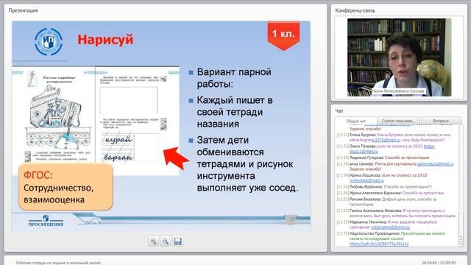471x265 pixels.
Task: Click the '1 кл.' red badge on the slide
Action: click(x=283, y=35)
